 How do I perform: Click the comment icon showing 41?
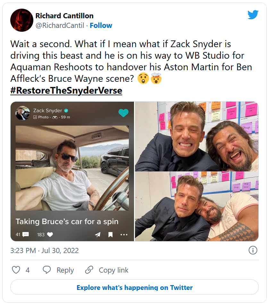(x=26, y=234)
